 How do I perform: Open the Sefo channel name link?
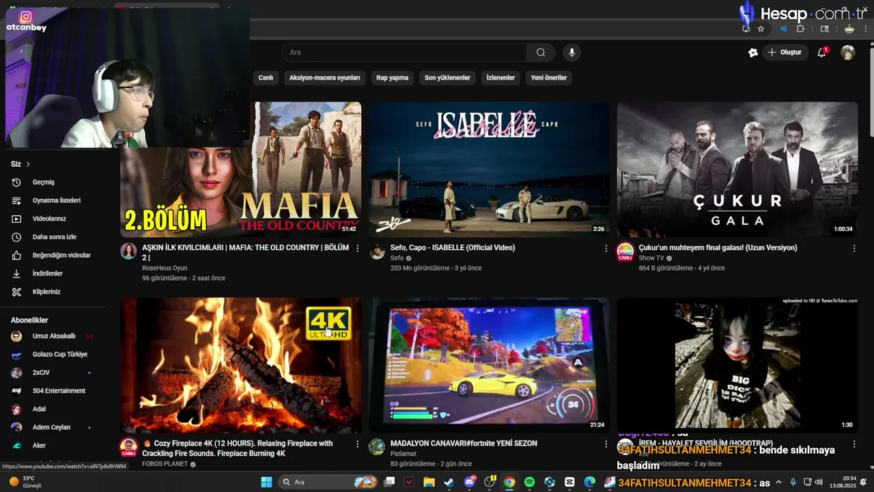click(x=397, y=258)
